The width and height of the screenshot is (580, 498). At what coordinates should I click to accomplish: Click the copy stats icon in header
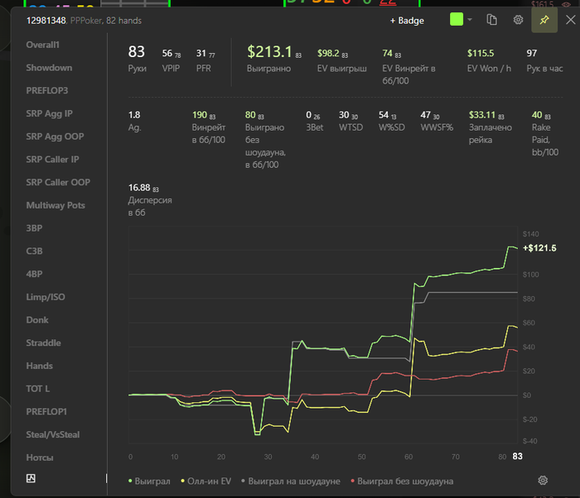491,20
